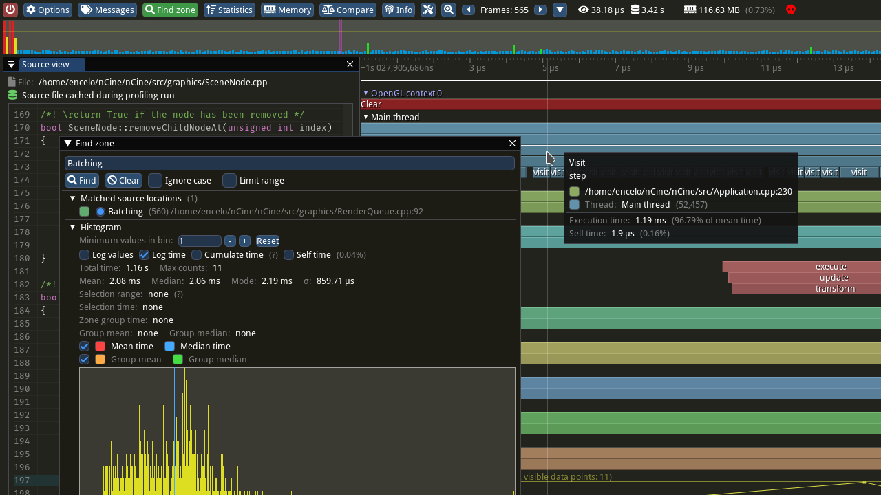Screen dimensions: 881x495
Task: Collapse the Main thread timeline group
Action: pyautogui.click(x=365, y=117)
